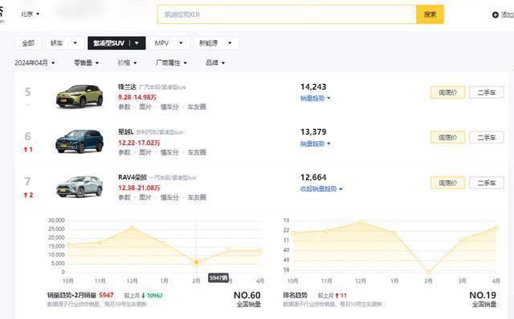514x319 pixels.
Task: Open the 价格 filter dropdown
Action: (127, 63)
